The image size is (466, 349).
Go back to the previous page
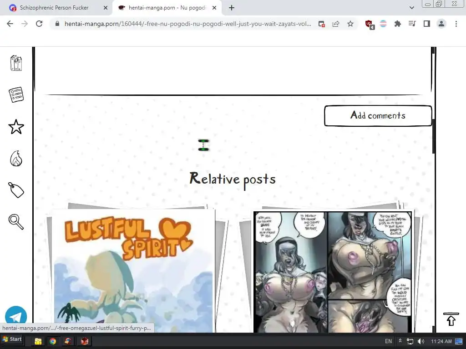click(x=10, y=24)
